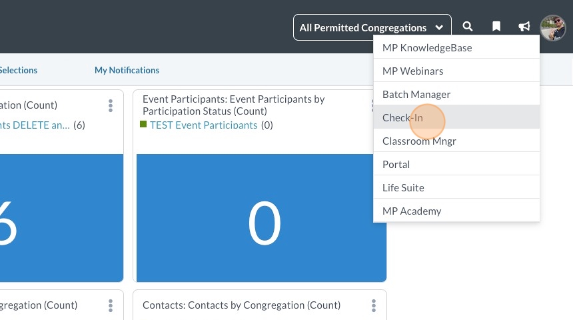The image size is (573, 320).
Task: Open Batch Manager from the list
Action: coord(416,95)
